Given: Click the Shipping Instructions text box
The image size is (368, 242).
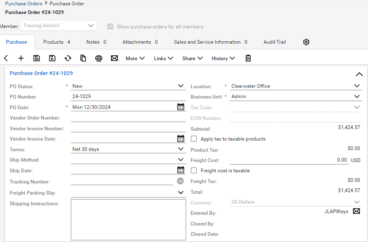Looking at the screenshot, I should pyautogui.click(x=128, y=219).
